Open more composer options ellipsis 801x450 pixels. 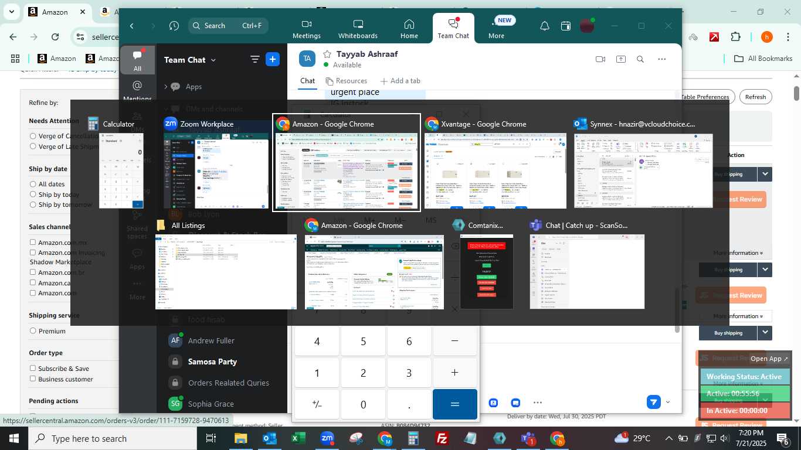tap(538, 403)
